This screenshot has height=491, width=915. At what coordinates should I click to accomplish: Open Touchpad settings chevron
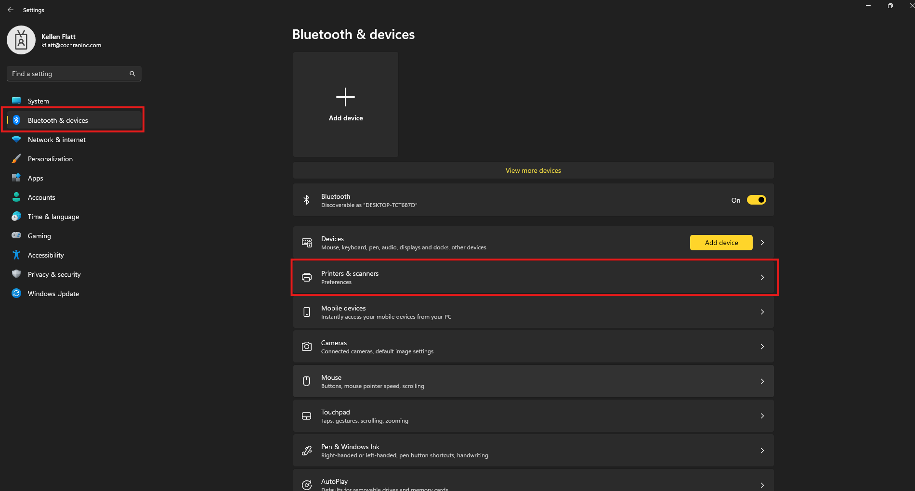tap(762, 416)
